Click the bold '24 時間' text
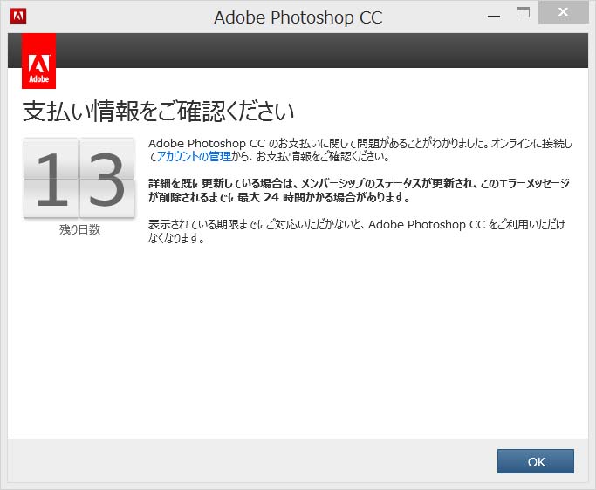Screen dimensions: 596x490 (287, 197)
